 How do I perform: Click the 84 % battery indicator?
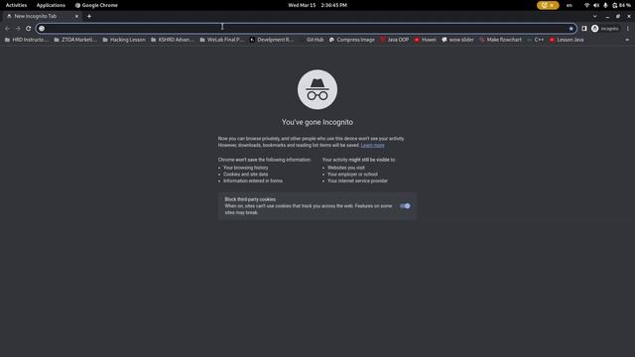tap(621, 5)
